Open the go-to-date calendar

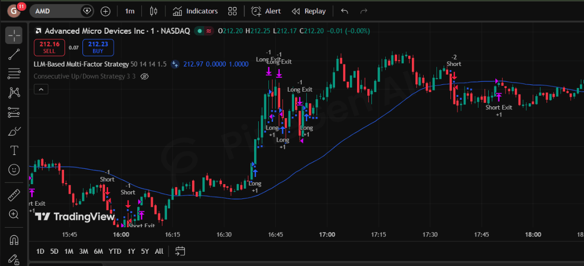(x=180, y=251)
